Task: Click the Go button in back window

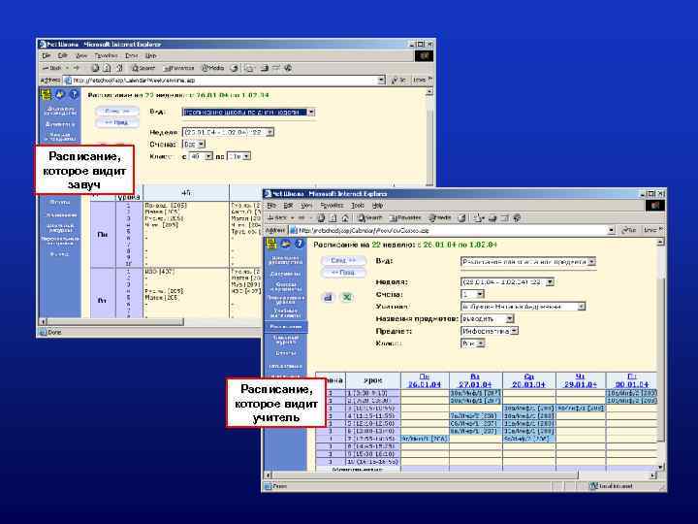Action: [x=398, y=81]
